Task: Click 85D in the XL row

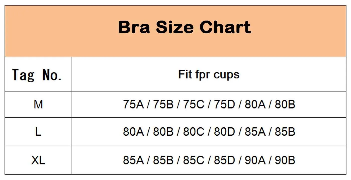Action: pos(224,160)
